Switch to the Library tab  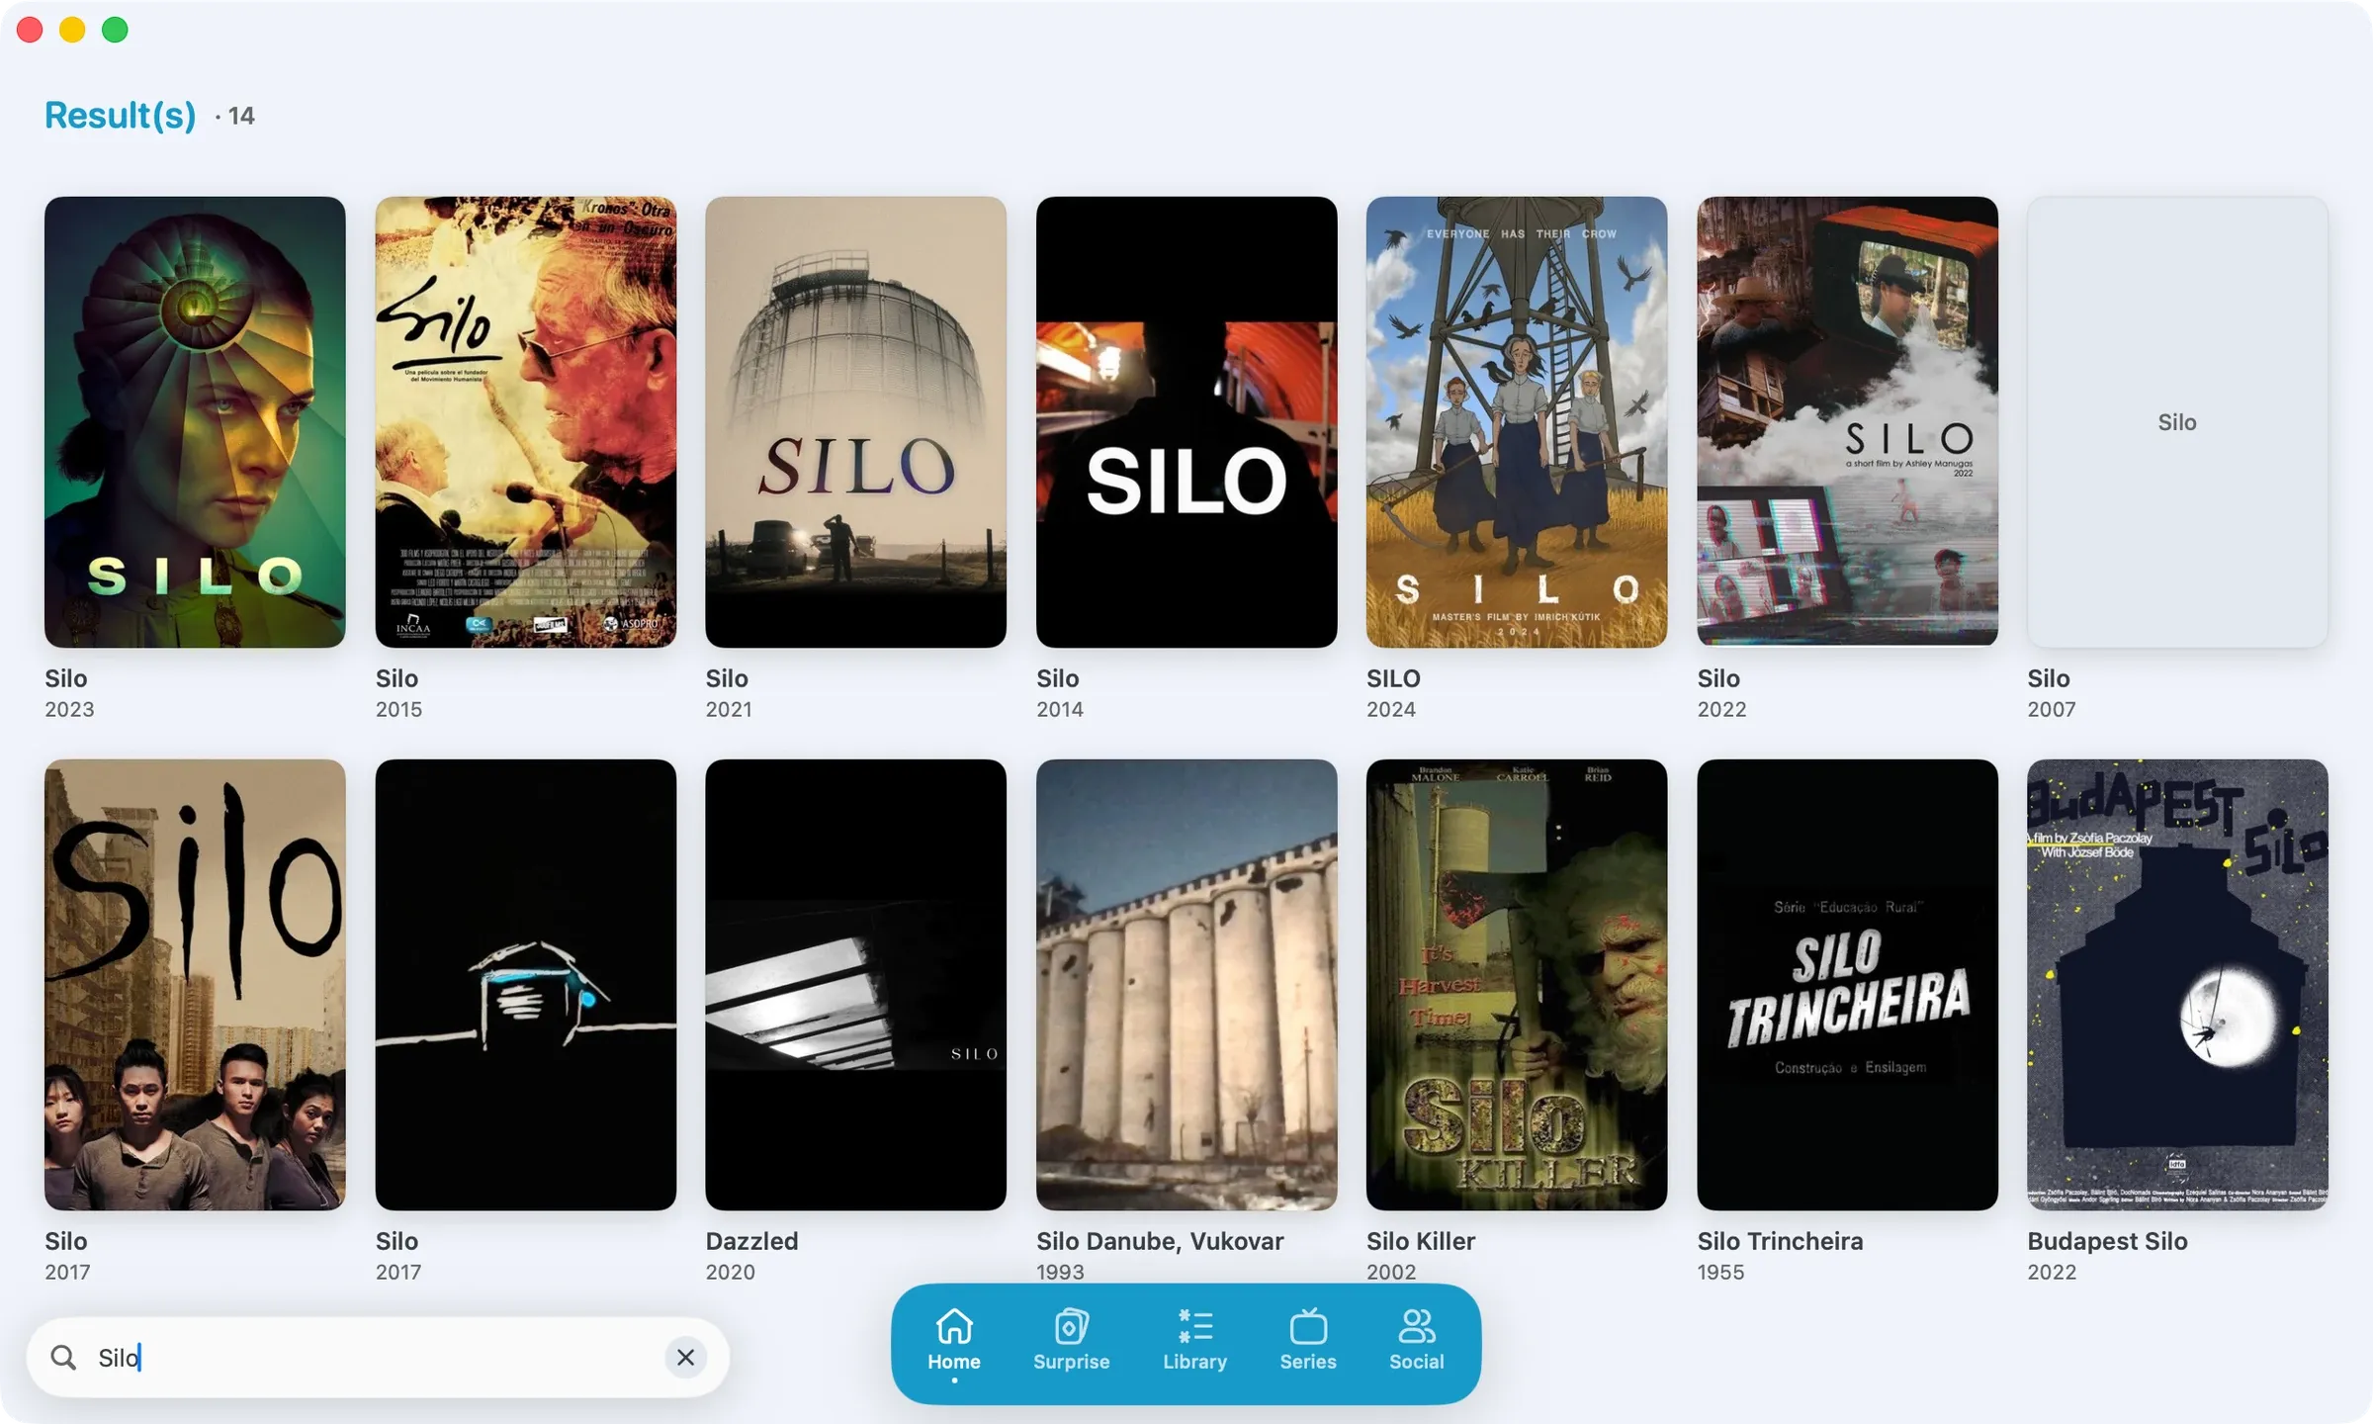(x=1194, y=1341)
